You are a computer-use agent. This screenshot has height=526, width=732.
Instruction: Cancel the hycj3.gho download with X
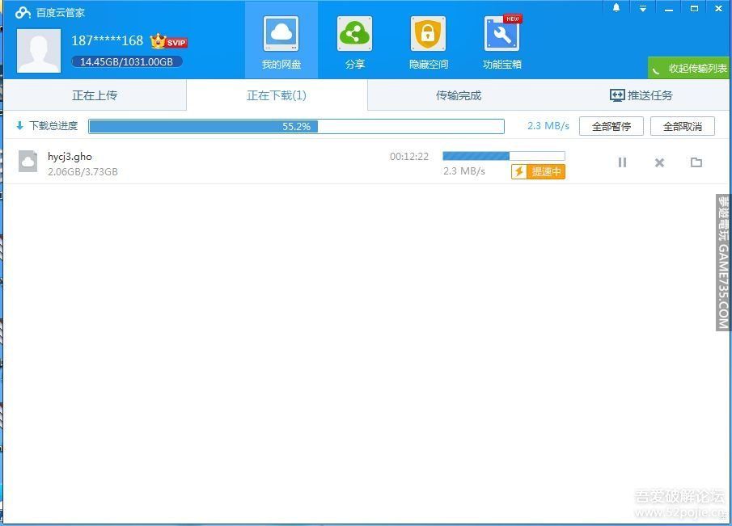click(659, 162)
